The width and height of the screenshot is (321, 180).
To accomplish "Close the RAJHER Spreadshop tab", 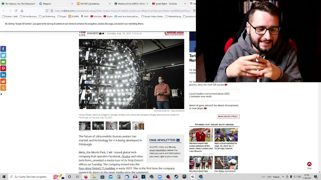I will tap(110, 4).
